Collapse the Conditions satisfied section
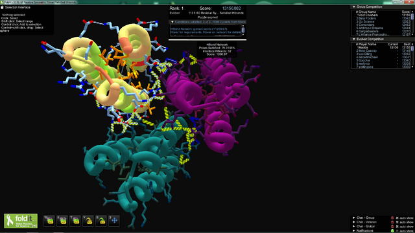This screenshot has width=415, height=233. 172,22
